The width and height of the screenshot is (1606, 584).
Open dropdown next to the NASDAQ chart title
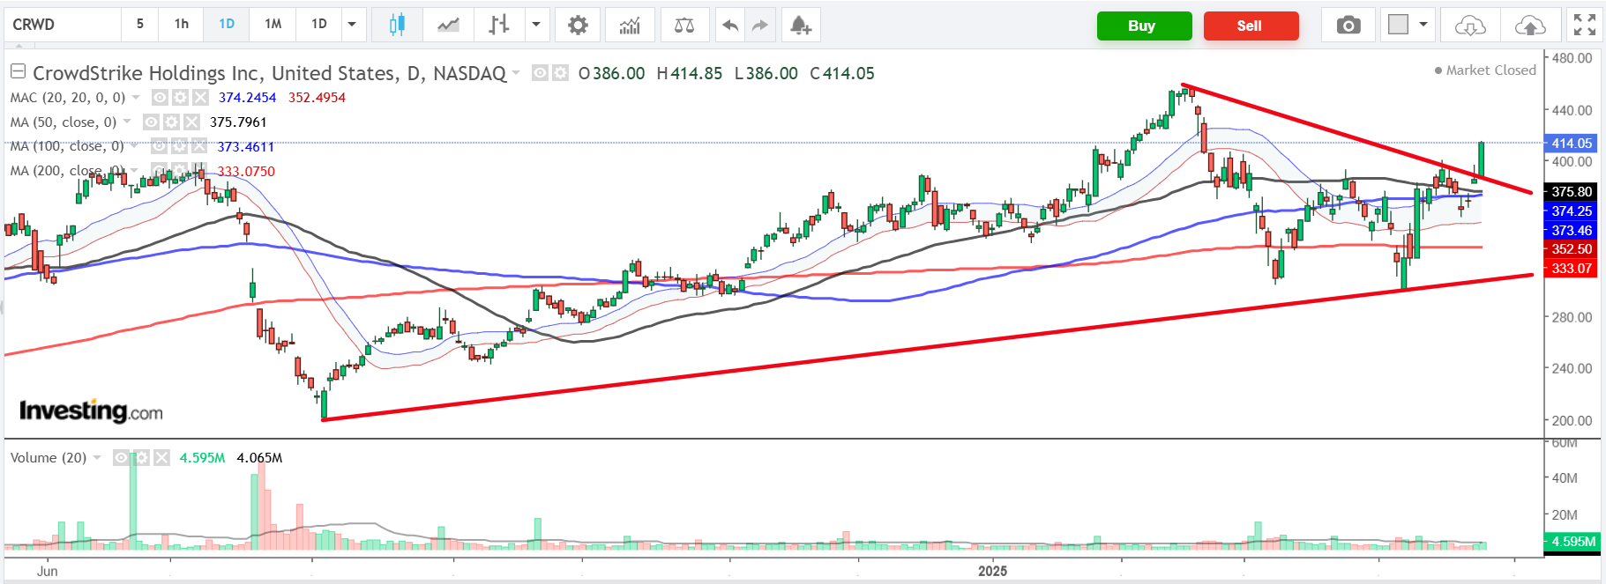(x=516, y=73)
